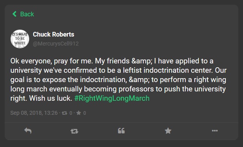The height and width of the screenshot is (147, 243).
Task: Open the 'It's Okay To Be White' avatar
Action: coord(20,39)
